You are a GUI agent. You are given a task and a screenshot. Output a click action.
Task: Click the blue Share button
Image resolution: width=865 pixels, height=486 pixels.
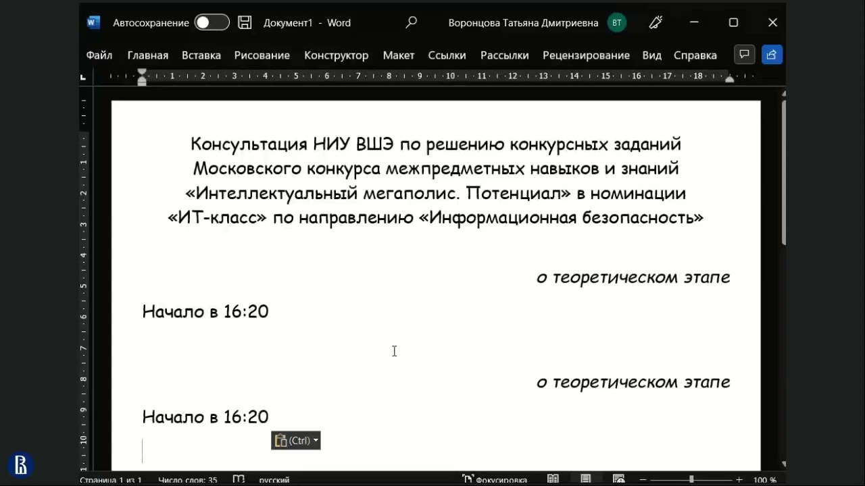pos(772,55)
